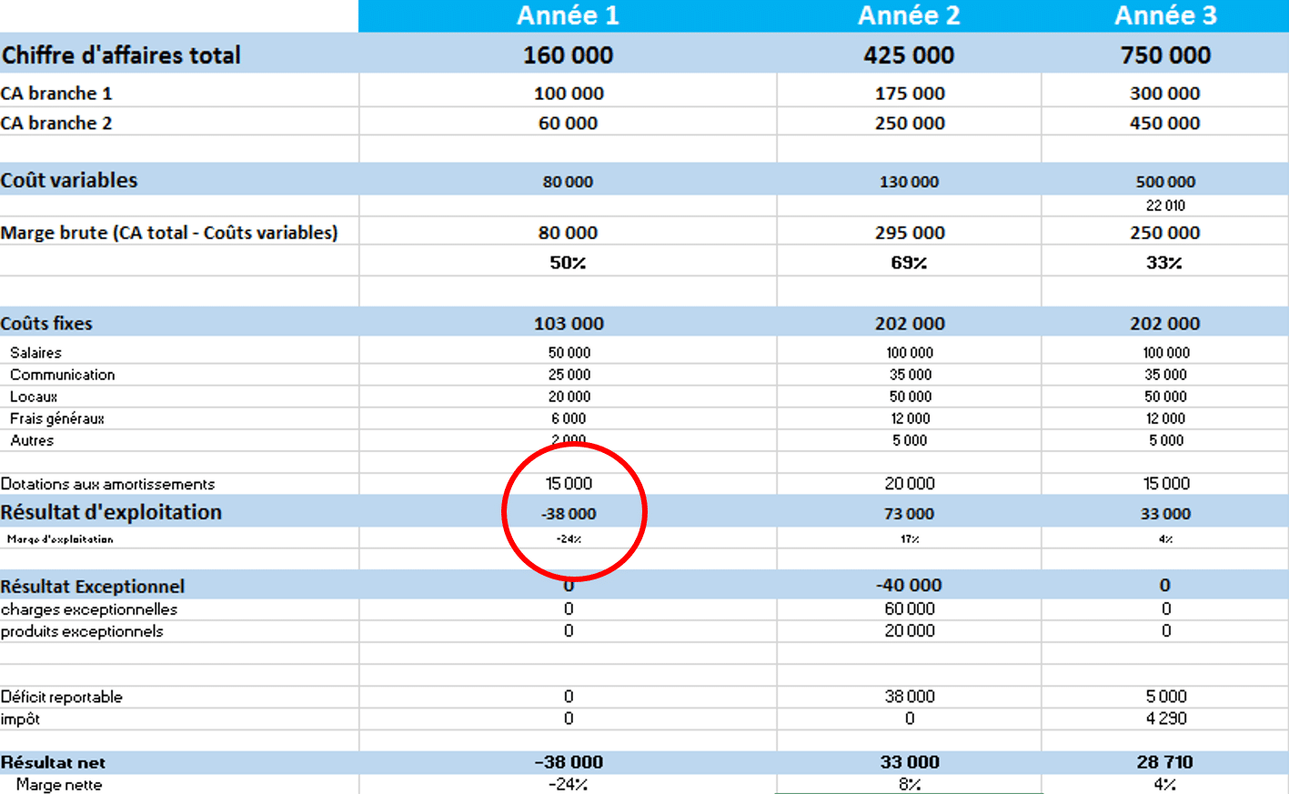This screenshot has height=794, width=1289.
Task: Select total revenue 425 000 for Année 2
Action: coord(909,55)
